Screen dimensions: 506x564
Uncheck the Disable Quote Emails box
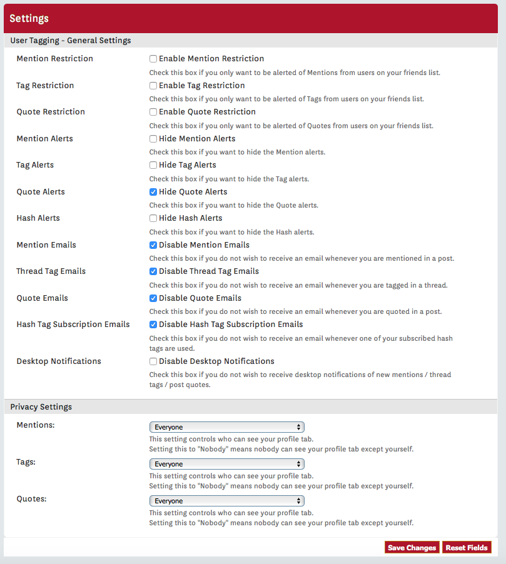pyautogui.click(x=153, y=298)
